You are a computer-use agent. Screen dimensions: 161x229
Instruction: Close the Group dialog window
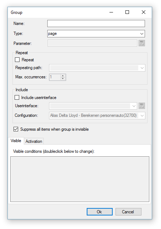click(144, 12)
